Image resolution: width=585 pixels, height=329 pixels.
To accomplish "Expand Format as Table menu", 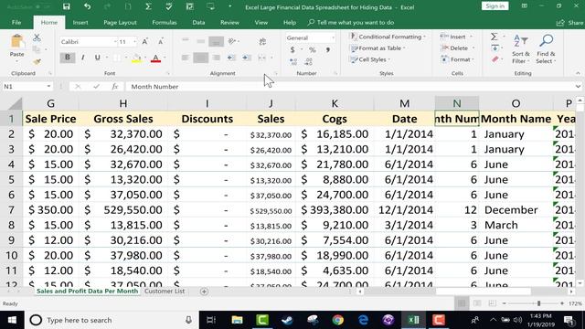I will pyautogui.click(x=378, y=48).
